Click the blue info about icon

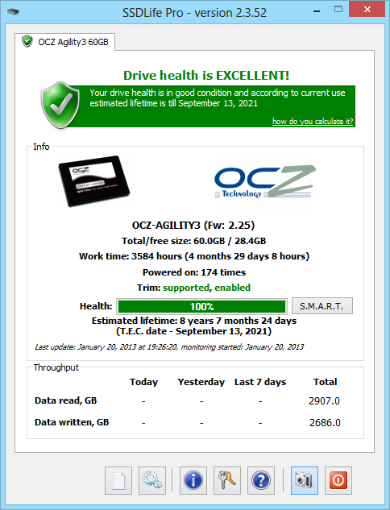193,480
